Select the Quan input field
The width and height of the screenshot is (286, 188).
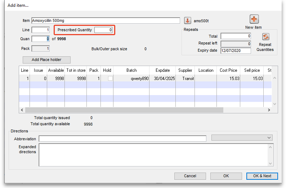40,39
